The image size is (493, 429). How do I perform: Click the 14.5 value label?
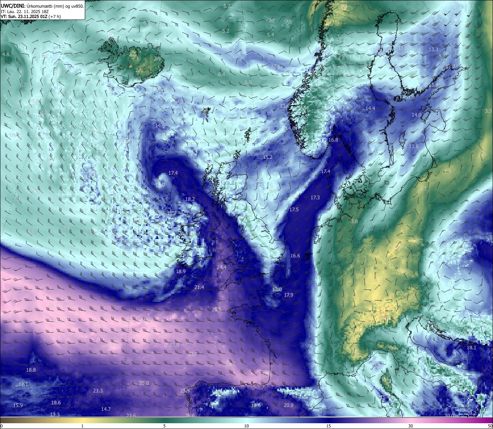[x=160, y=125]
